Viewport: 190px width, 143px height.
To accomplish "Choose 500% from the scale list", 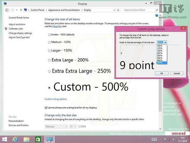I will [x=162, y=63].
